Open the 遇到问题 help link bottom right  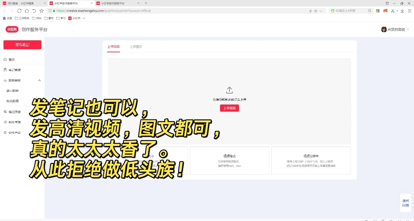tap(405, 203)
